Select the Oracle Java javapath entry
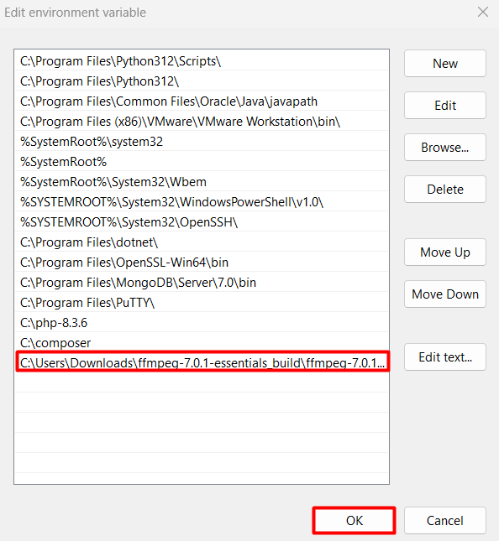This screenshot has width=499, height=541. click(202, 101)
